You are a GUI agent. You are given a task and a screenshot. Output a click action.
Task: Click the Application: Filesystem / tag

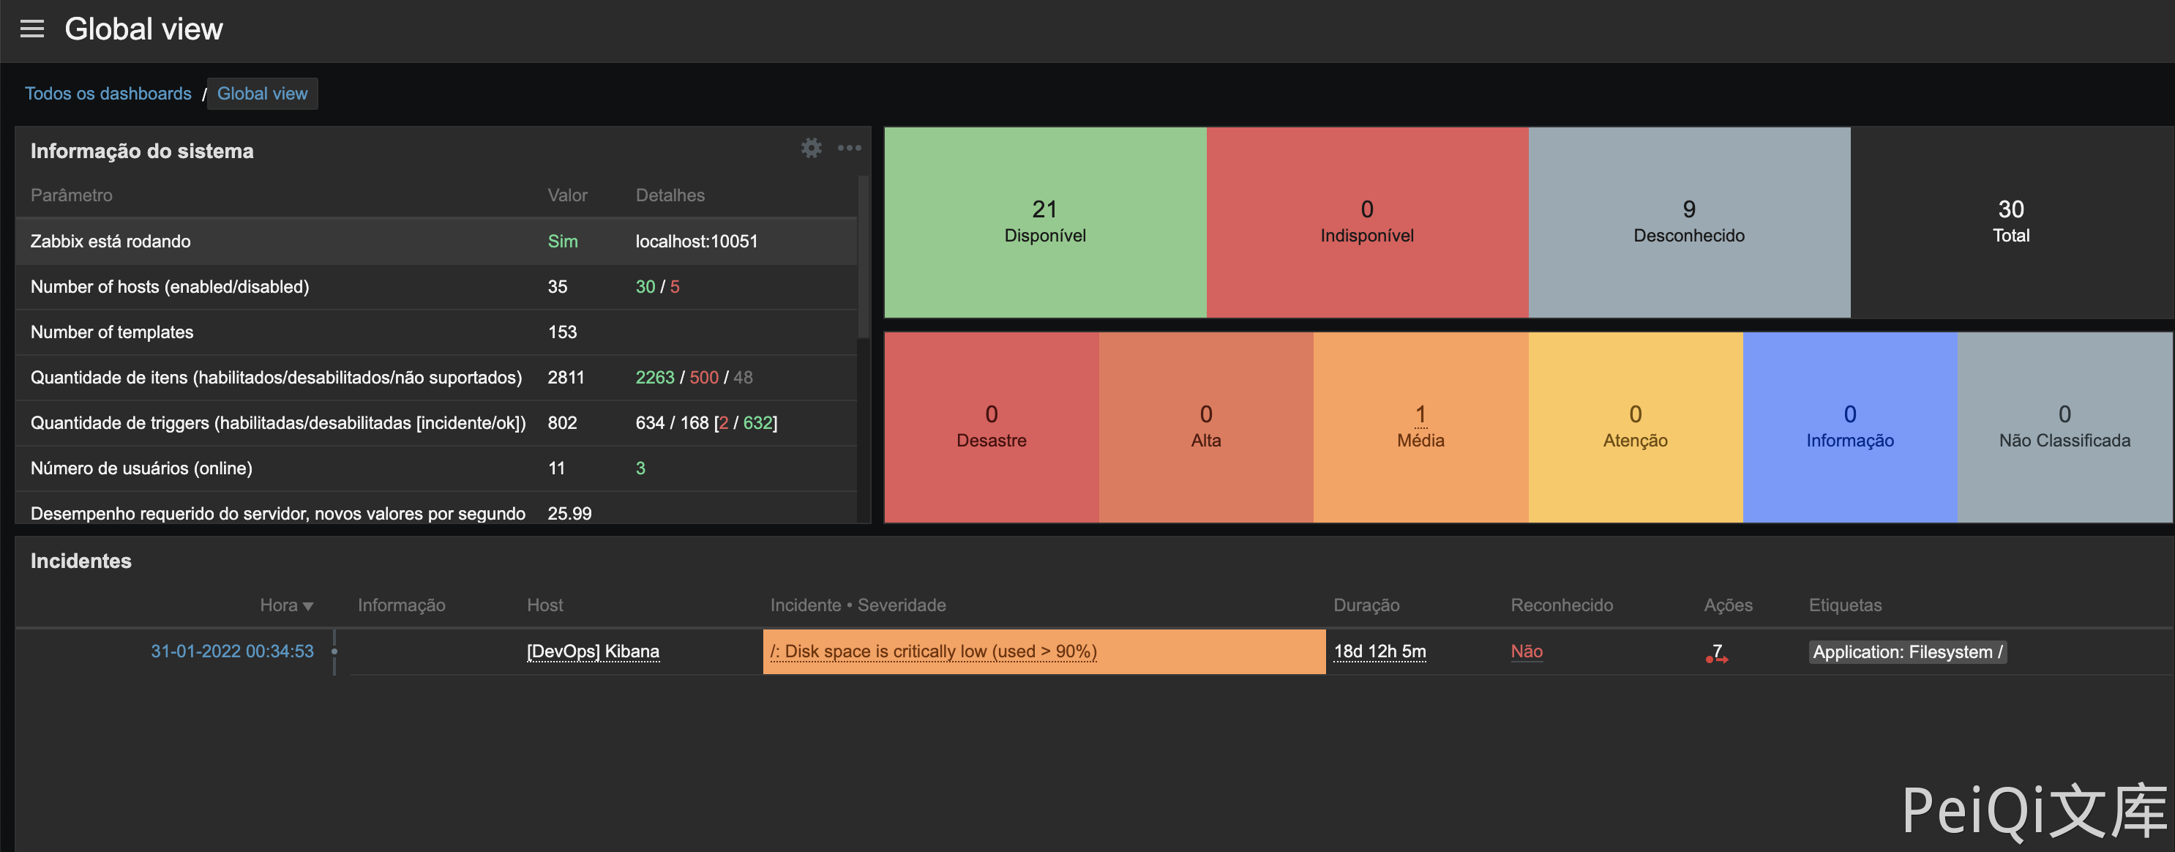click(x=1906, y=653)
